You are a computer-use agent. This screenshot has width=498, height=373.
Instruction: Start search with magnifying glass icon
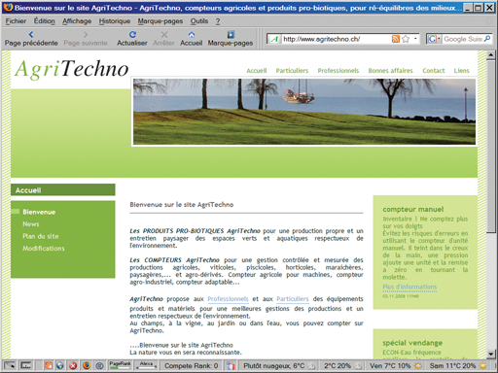[x=487, y=39]
